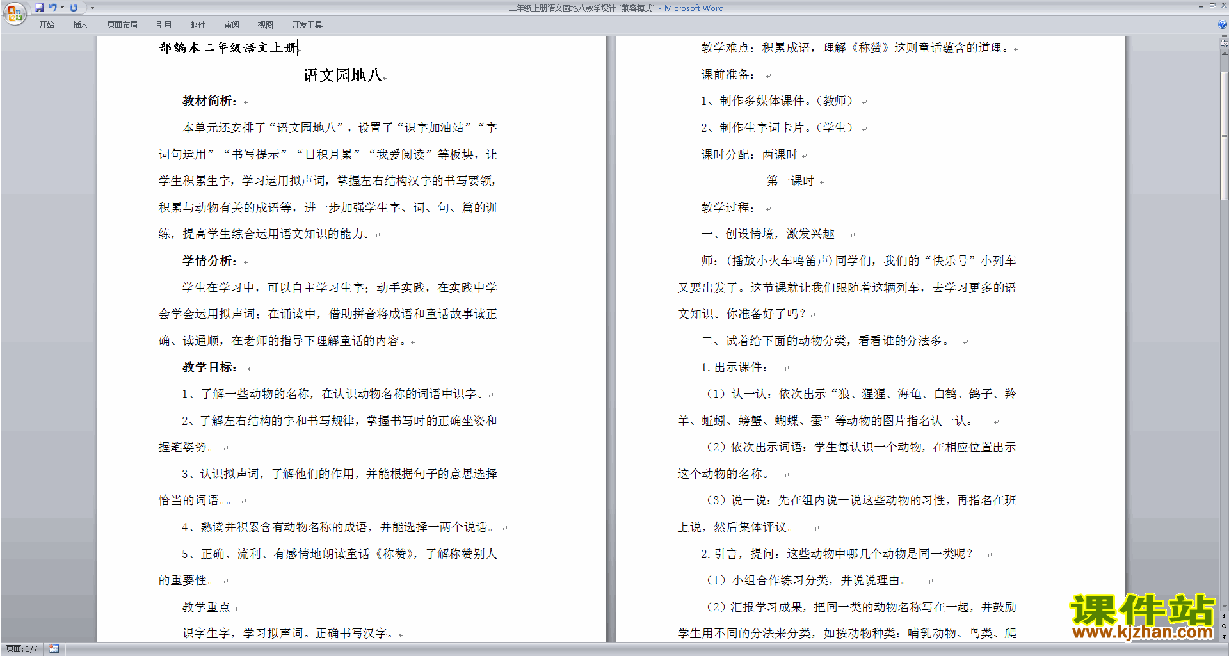Click the line starting 二、试着给下面的动物分类
Viewport: 1229px width, 656px height.
click(826, 341)
